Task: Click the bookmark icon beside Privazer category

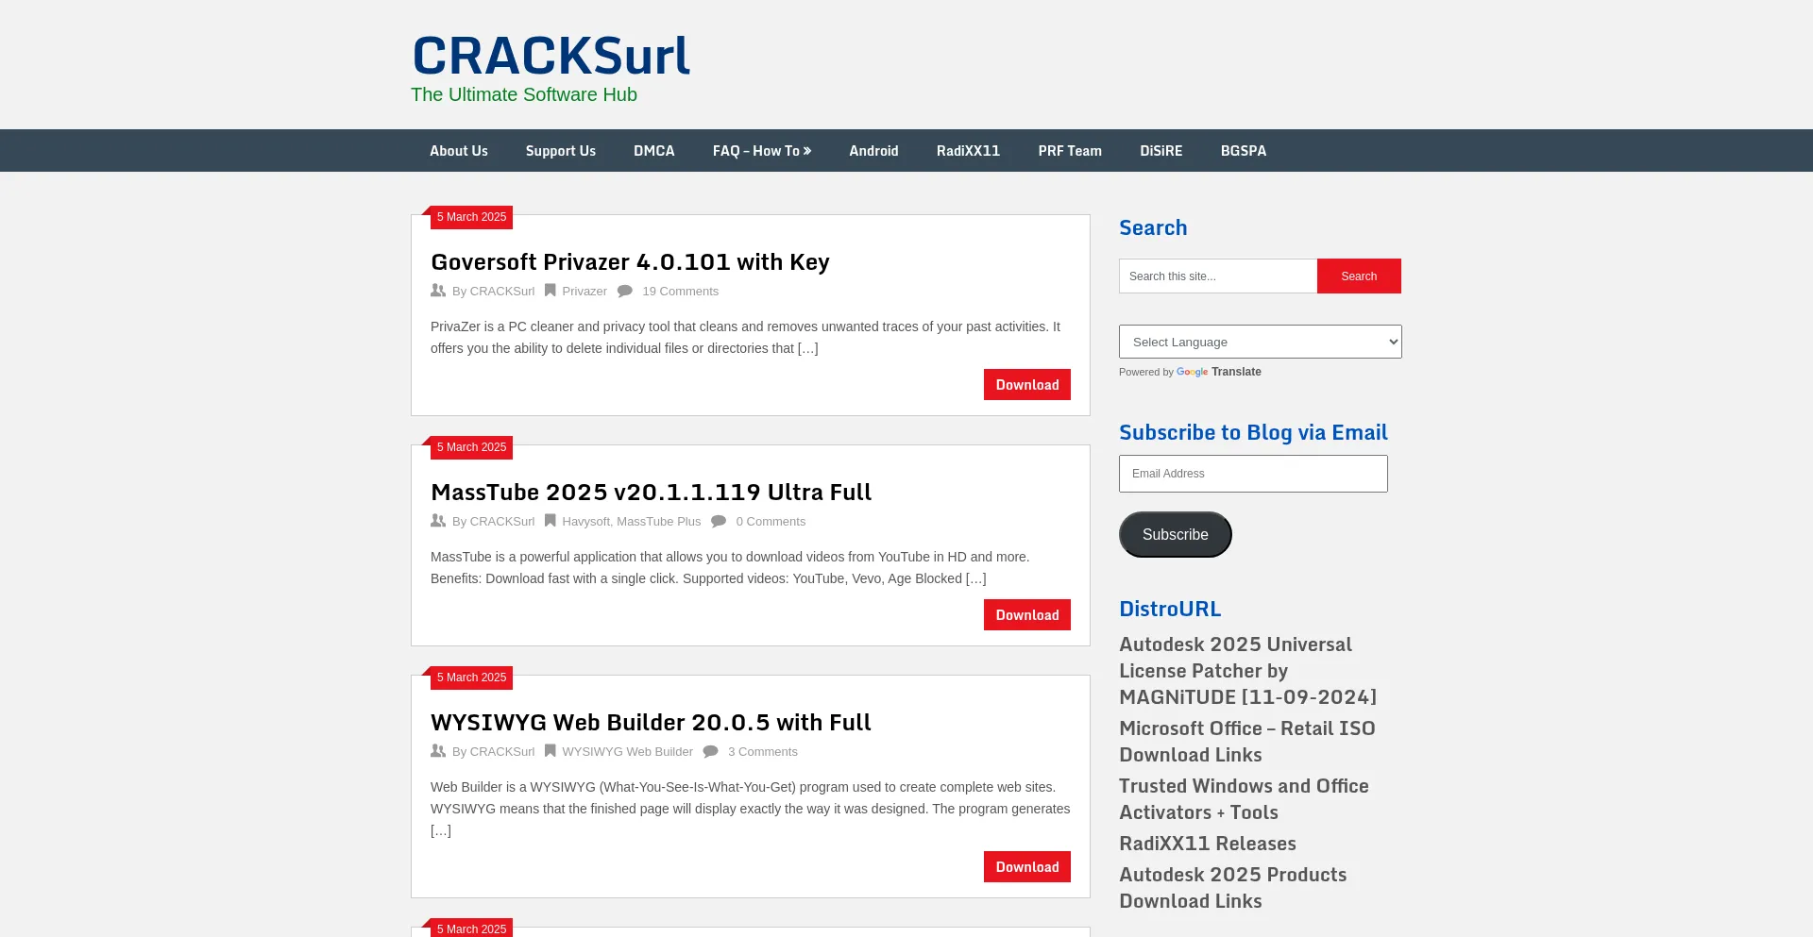Action: tap(550, 291)
